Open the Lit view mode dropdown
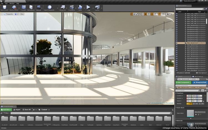208x130 pixels. click(x=16, y=14)
